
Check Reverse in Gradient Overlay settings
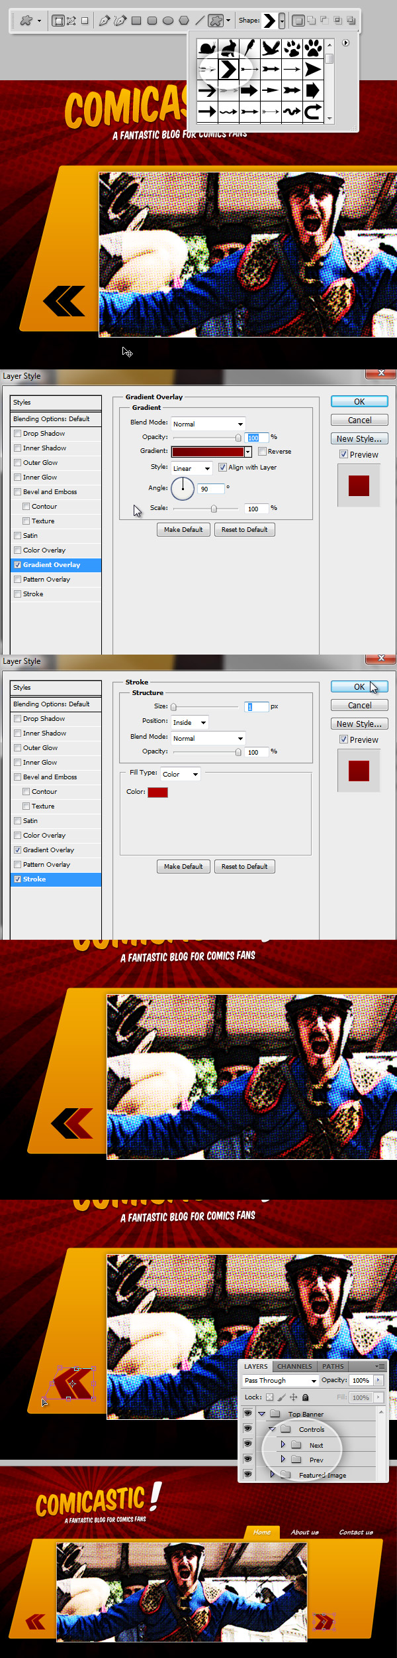pyautogui.click(x=262, y=451)
